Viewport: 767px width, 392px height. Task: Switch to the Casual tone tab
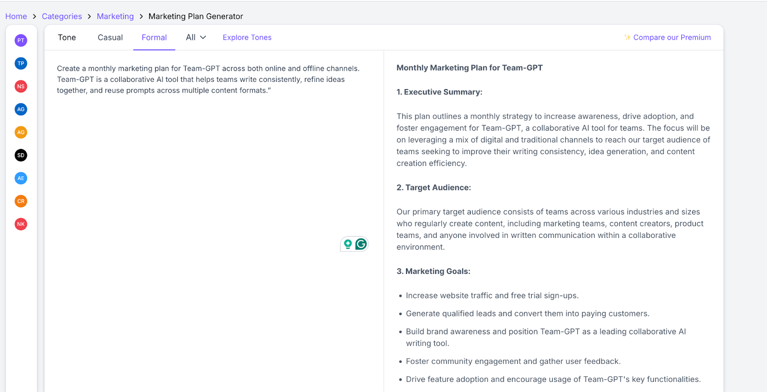coord(110,37)
